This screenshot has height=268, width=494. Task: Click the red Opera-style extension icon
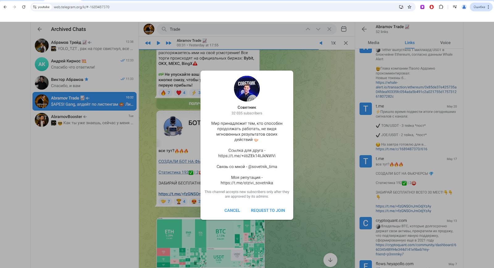(x=432, y=7)
